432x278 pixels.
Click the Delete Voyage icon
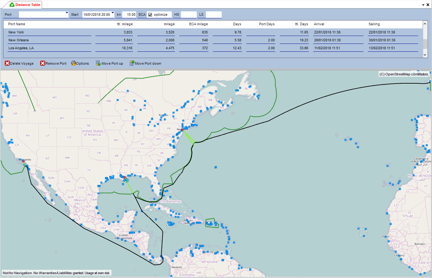pos(7,63)
